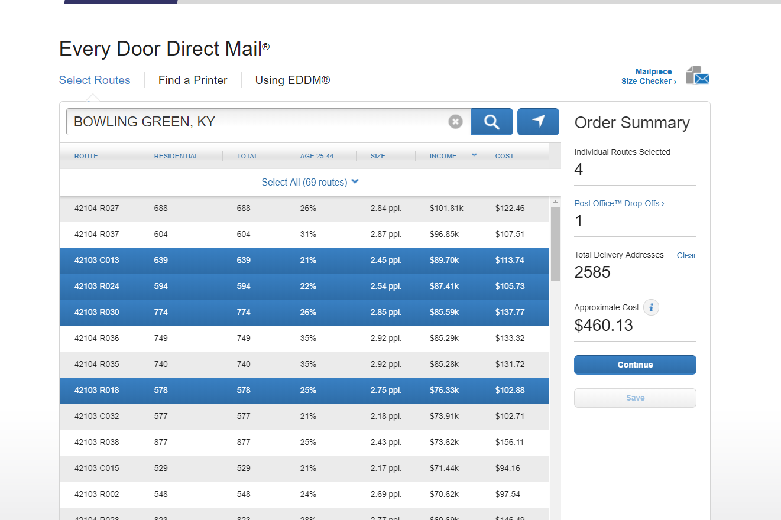Click the disabled Save button

click(x=635, y=398)
